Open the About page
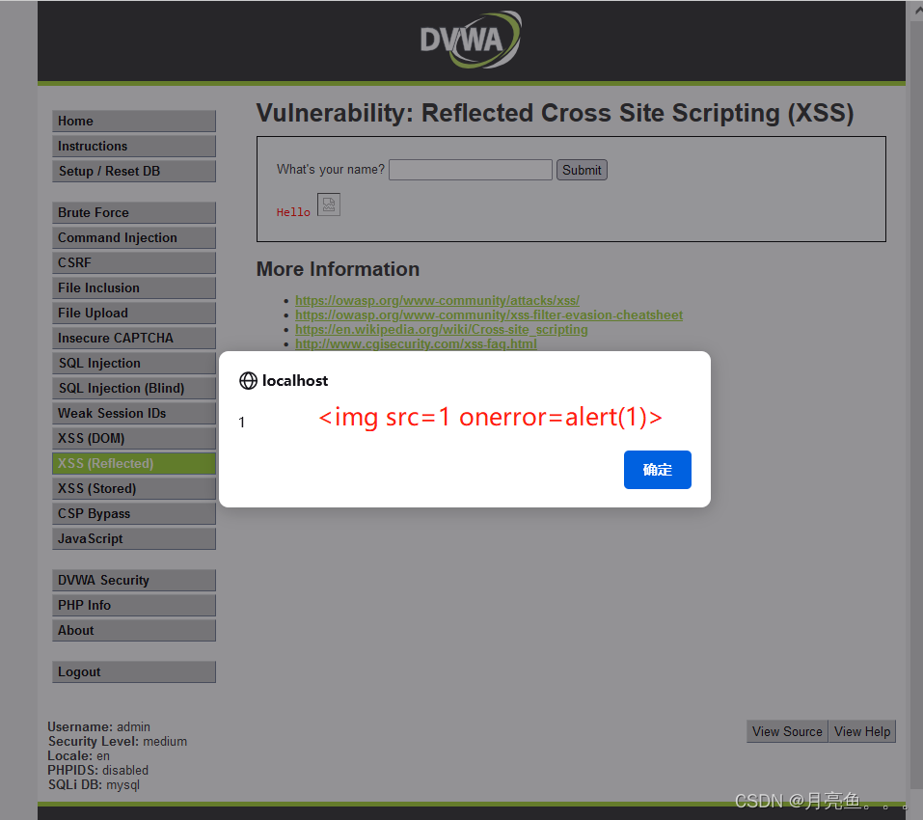 tap(134, 631)
